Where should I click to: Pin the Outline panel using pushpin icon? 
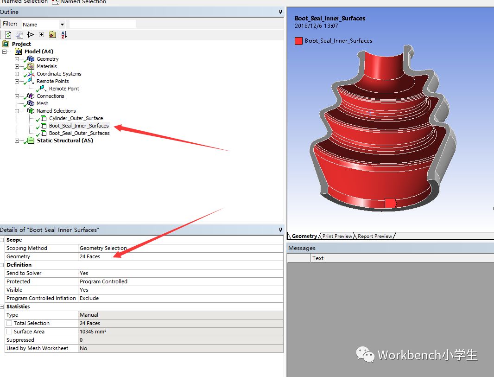click(x=280, y=12)
